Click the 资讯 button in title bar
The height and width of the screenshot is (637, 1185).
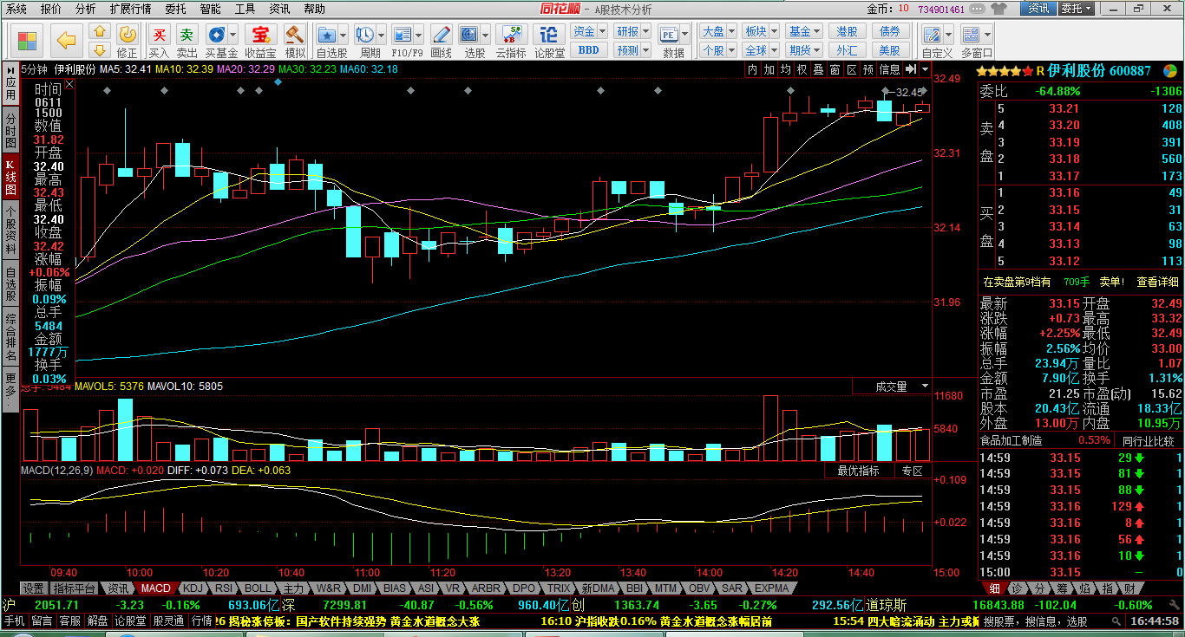point(1038,9)
